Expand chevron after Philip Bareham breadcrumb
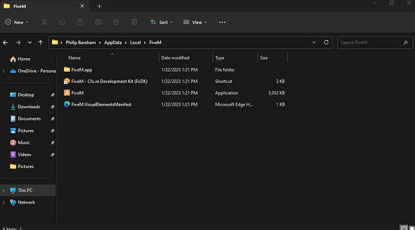This screenshot has width=415, height=230. [100, 43]
